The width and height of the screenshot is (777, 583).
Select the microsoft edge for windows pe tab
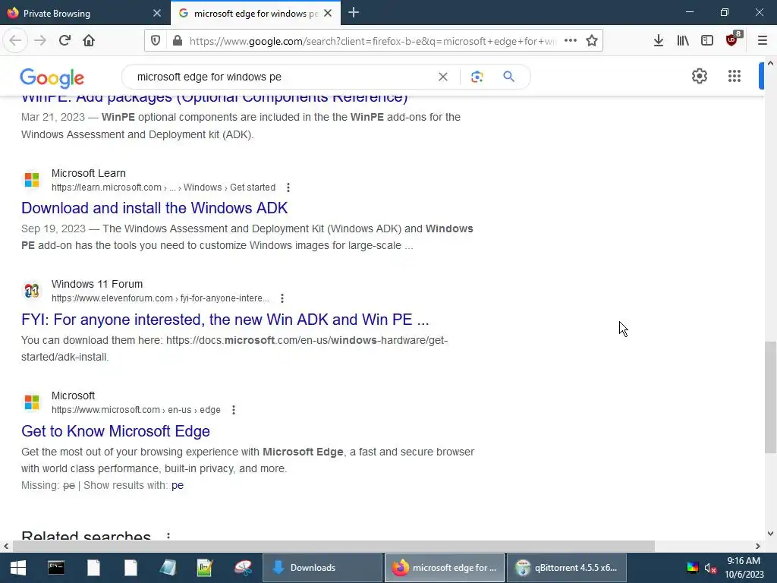coord(256,14)
